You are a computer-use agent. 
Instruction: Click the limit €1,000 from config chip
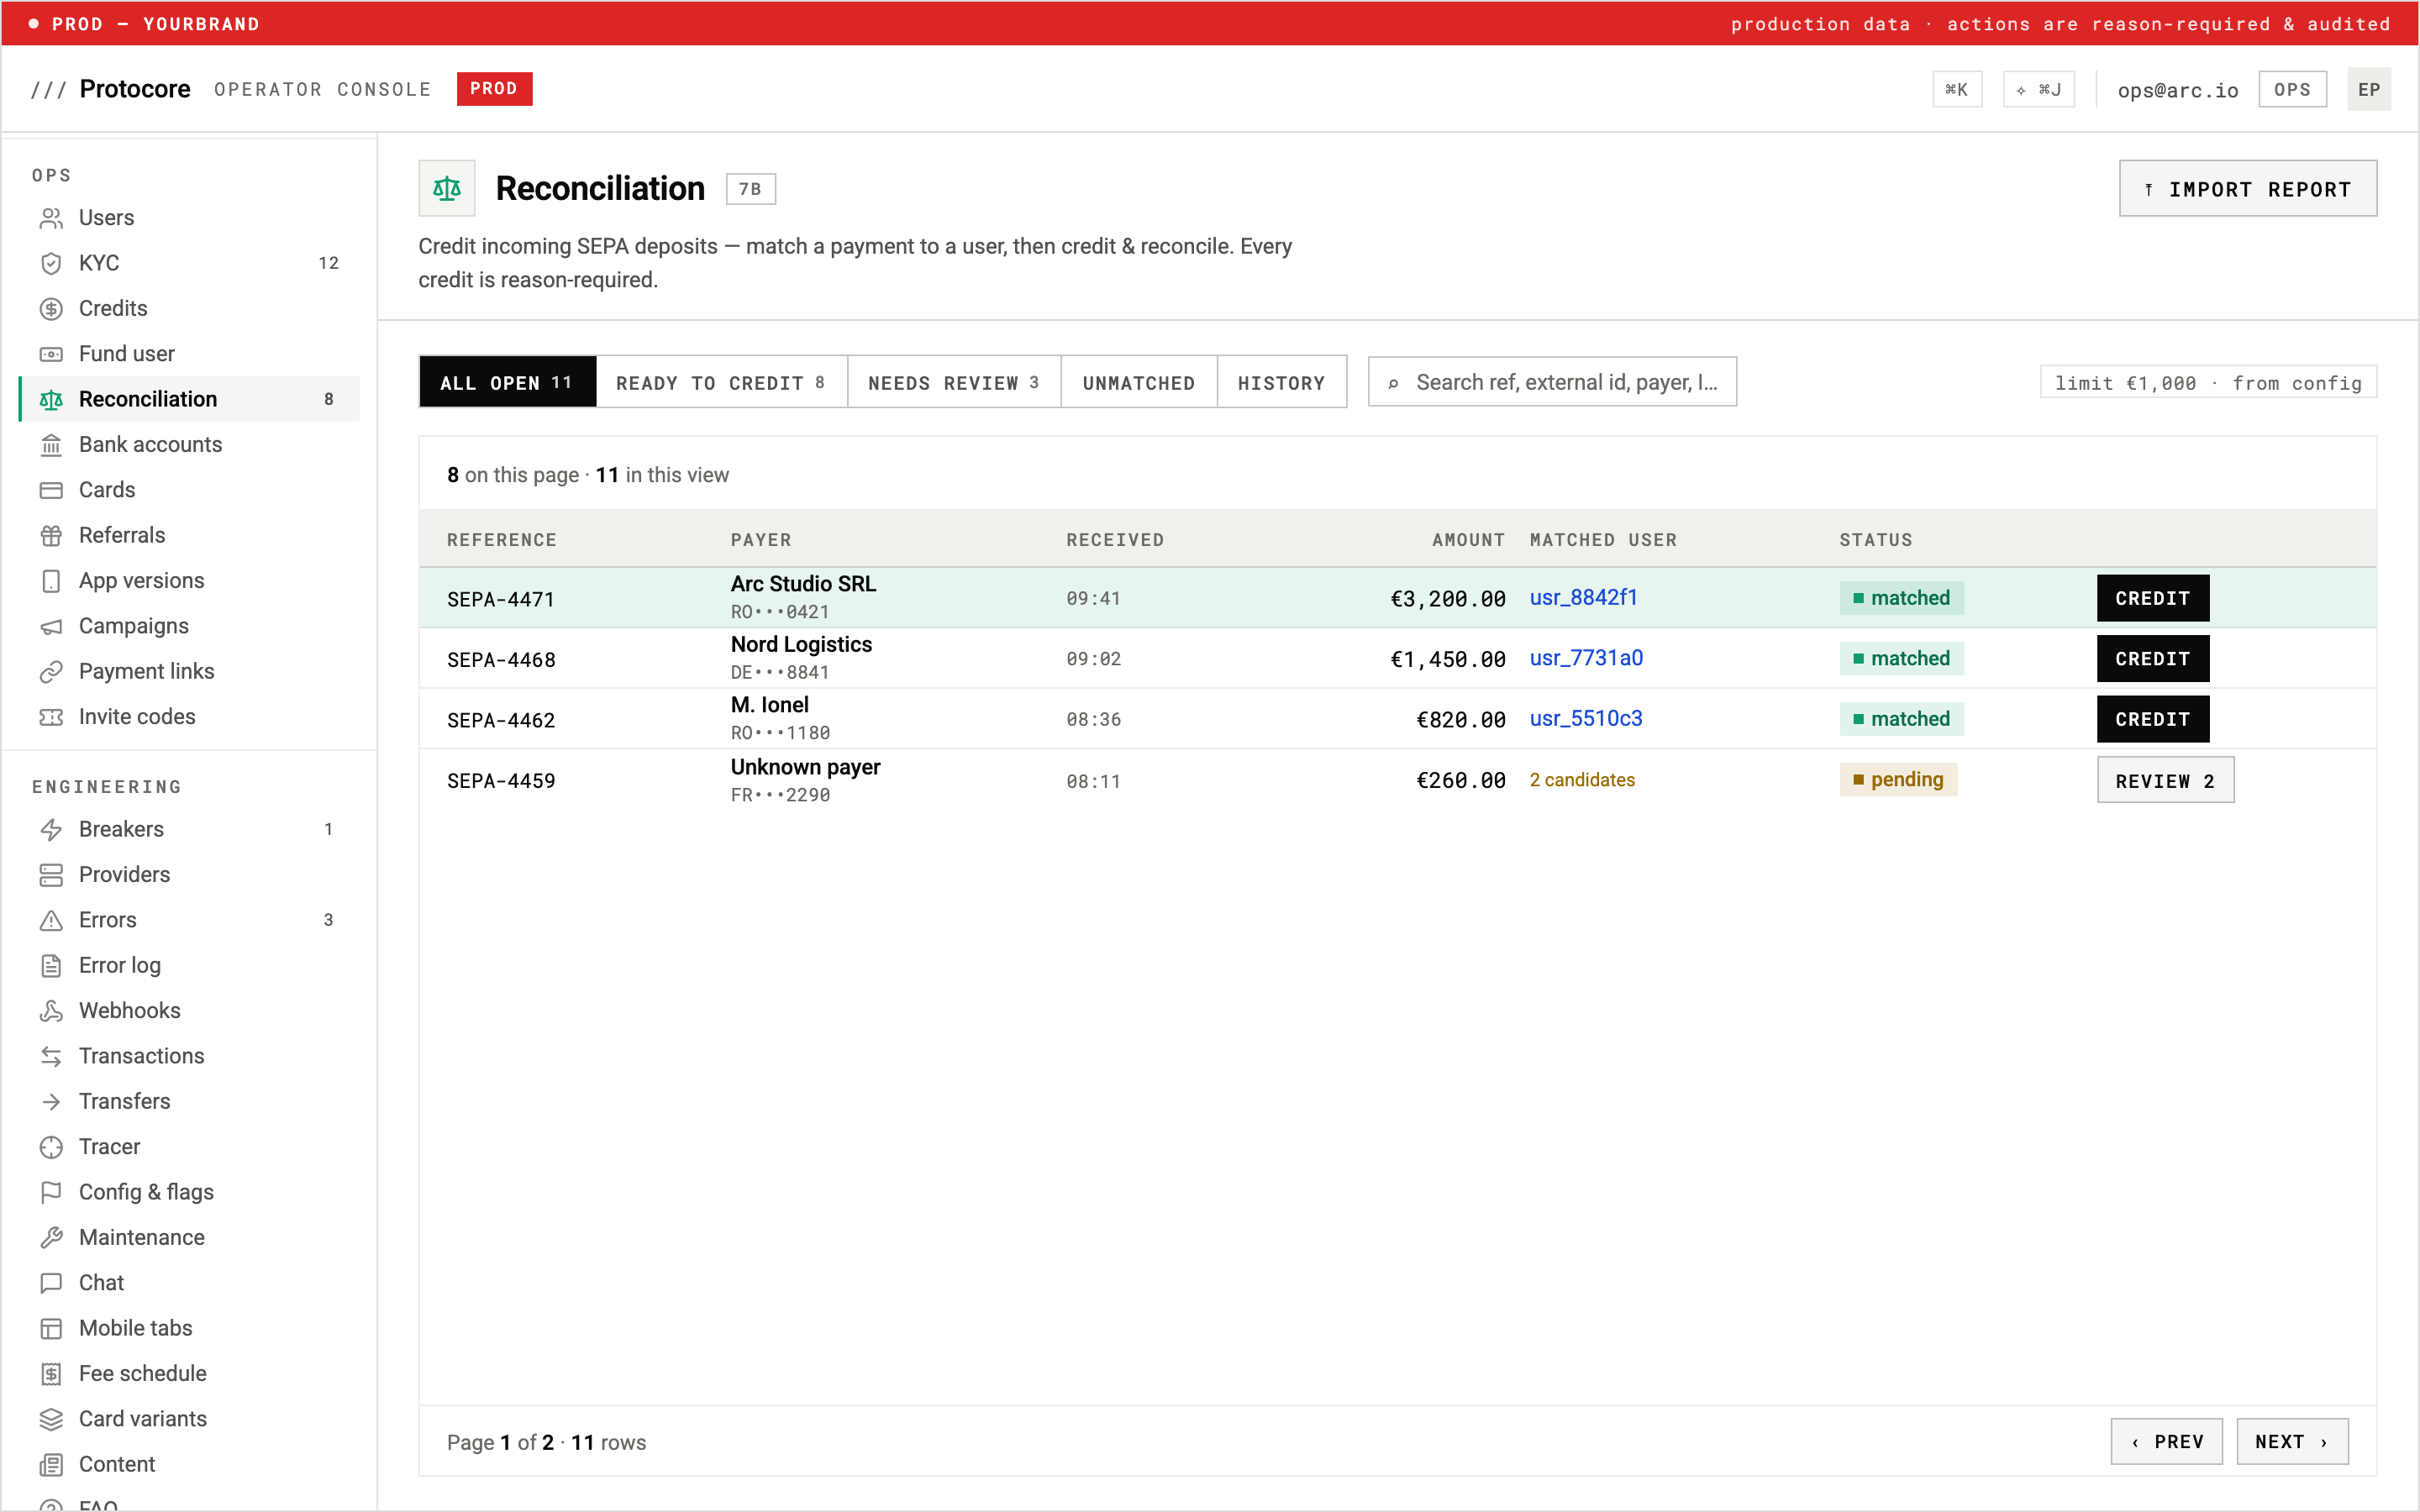2208,382
